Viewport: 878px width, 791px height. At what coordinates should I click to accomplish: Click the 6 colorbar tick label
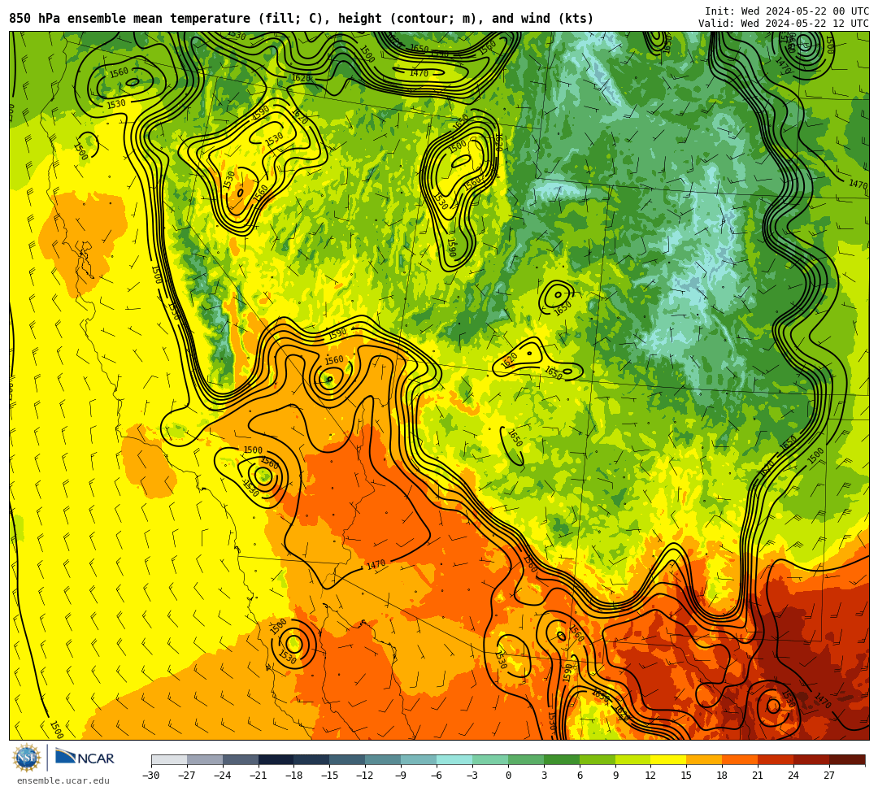(580, 776)
